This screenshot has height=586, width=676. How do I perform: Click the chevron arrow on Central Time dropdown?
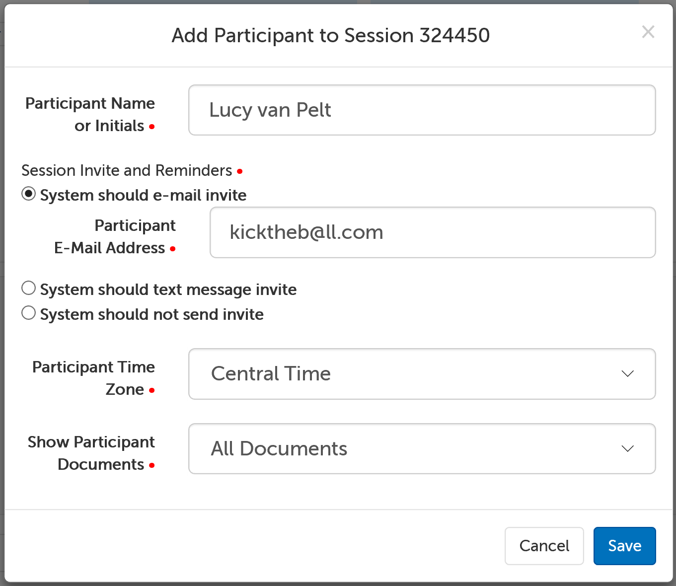coord(627,374)
